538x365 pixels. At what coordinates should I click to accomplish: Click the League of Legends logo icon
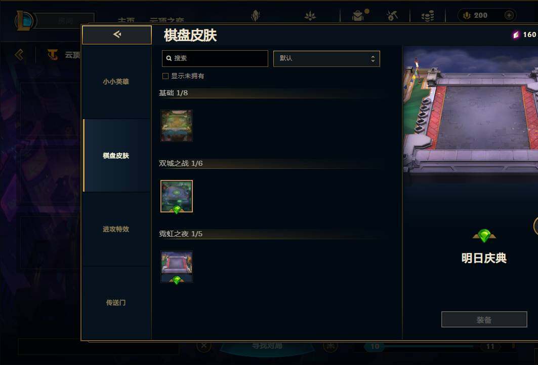[x=24, y=21]
